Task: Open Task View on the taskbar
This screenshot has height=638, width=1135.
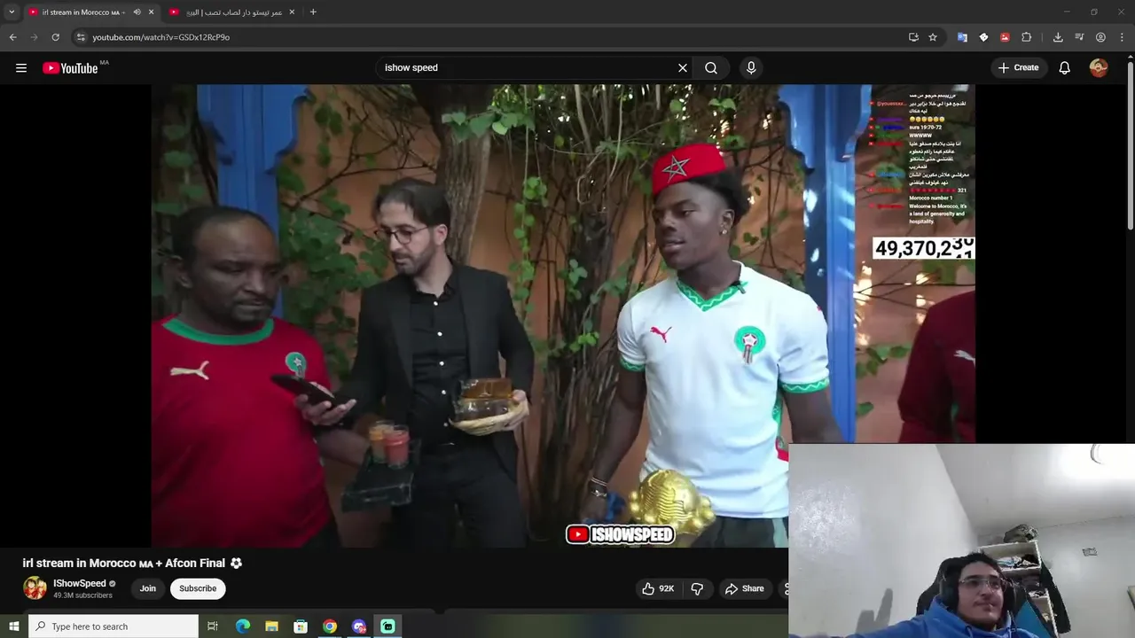Action: [213, 626]
